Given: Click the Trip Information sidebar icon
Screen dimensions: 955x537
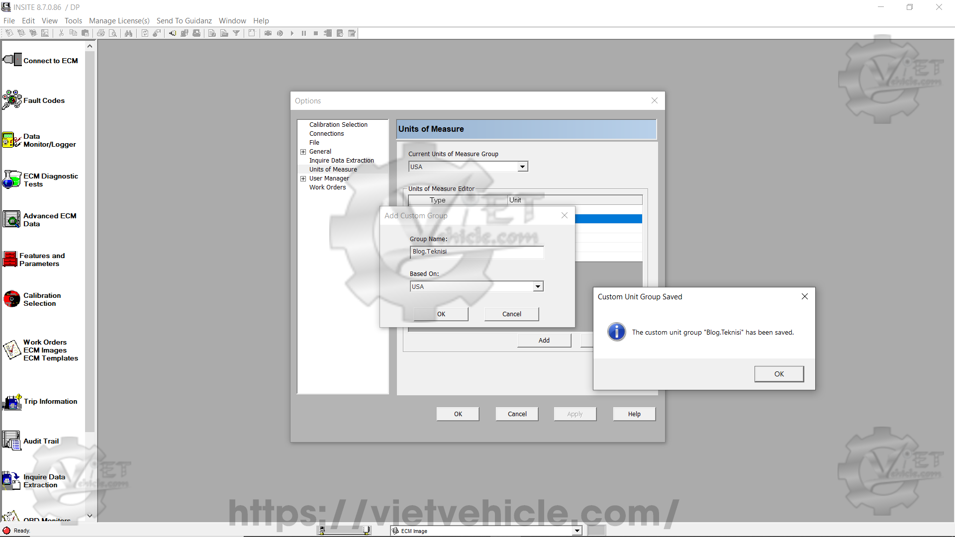Looking at the screenshot, I should (12, 401).
